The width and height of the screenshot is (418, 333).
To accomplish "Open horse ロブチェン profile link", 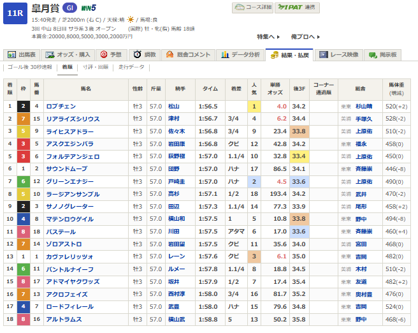I will (61, 107).
